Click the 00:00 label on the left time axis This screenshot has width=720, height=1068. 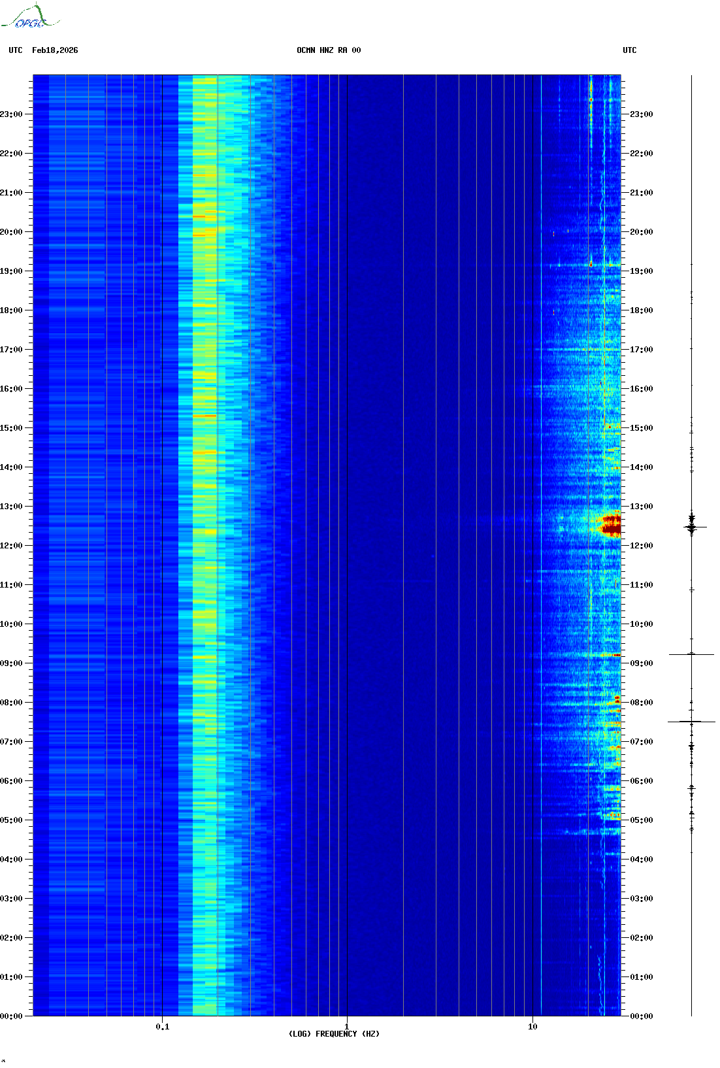[11, 1016]
